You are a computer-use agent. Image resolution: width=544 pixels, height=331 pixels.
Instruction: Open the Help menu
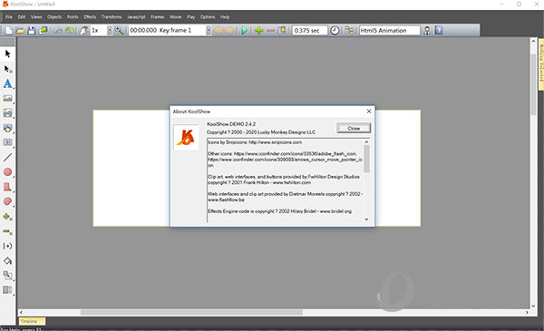coord(225,17)
